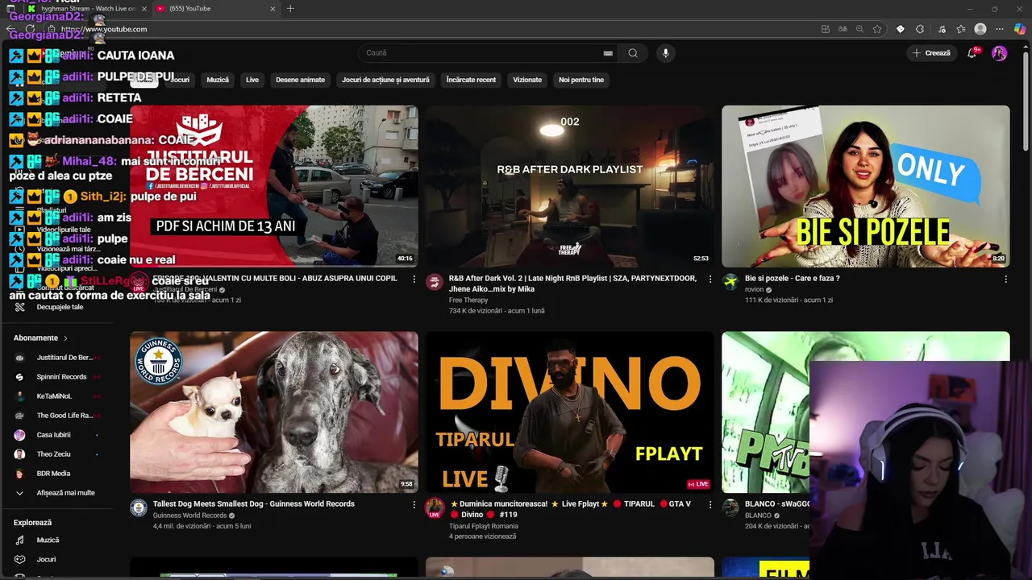The width and height of the screenshot is (1032, 580).
Task: Select Jocuri de acțiune și aventură chip
Action: point(385,80)
